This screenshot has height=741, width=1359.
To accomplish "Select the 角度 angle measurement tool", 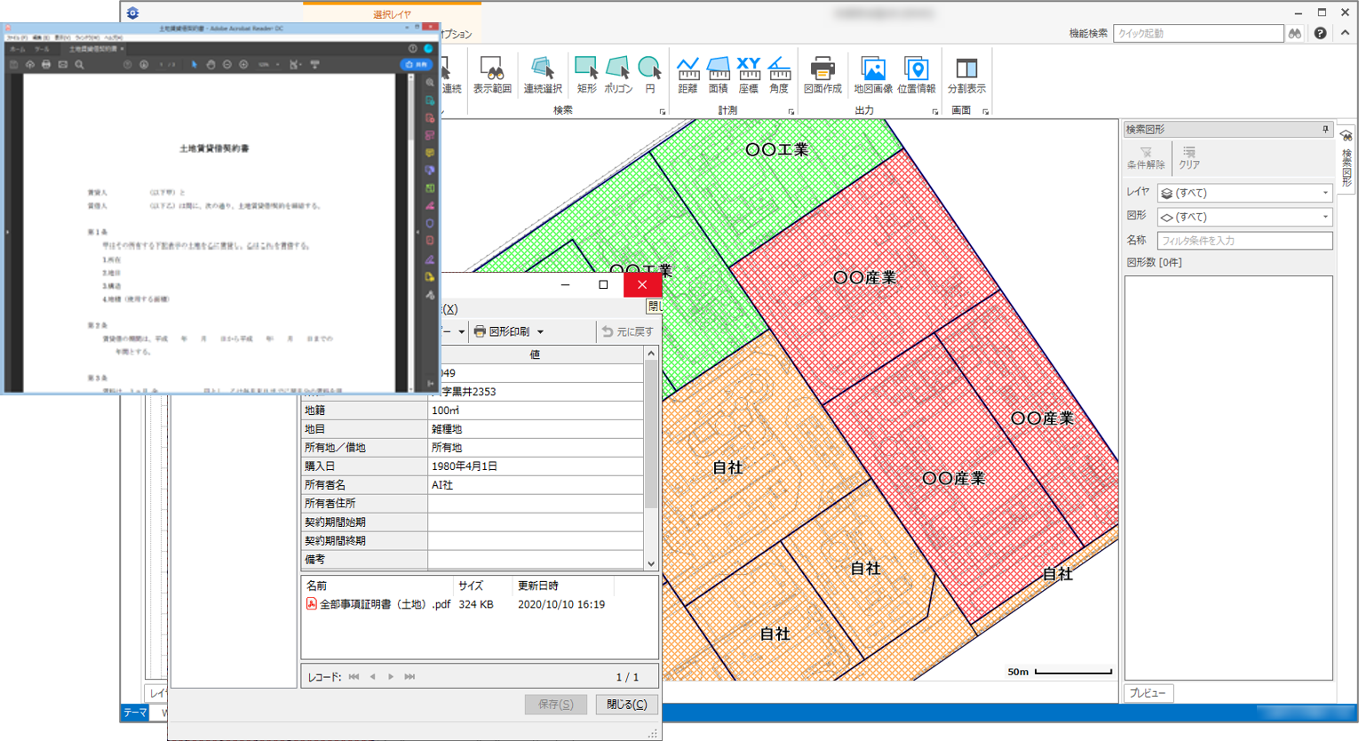I will click(x=779, y=75).
